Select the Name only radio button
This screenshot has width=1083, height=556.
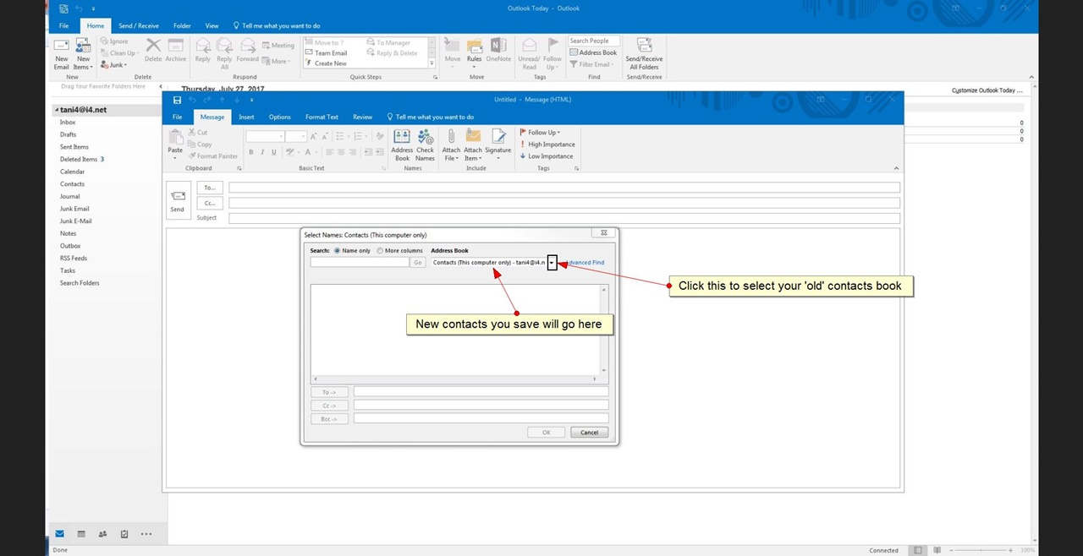tap(338, 251)
